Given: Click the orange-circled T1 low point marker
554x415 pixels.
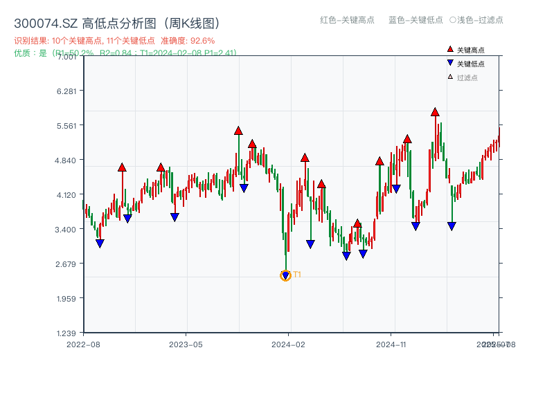Looking at the screenshot, I should [x=285, y=275].
